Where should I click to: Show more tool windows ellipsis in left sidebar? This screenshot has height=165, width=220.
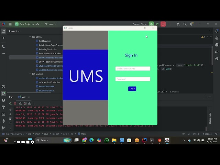click(3, 54)
